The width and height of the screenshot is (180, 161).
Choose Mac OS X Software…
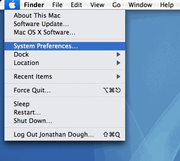[65, 32]
